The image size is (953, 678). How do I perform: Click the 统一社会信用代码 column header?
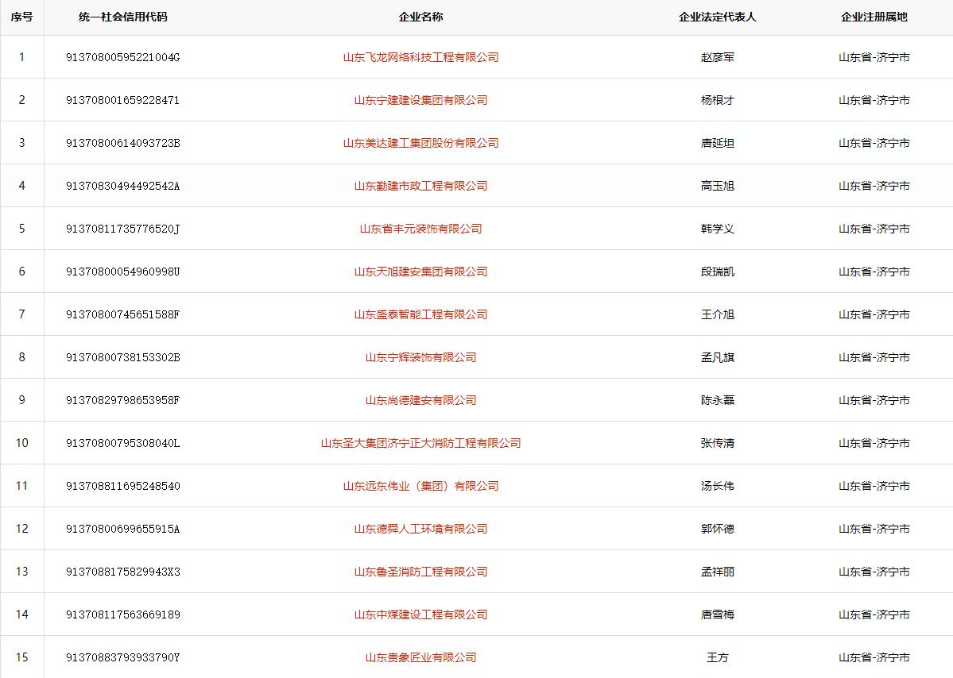coord(123,17)
